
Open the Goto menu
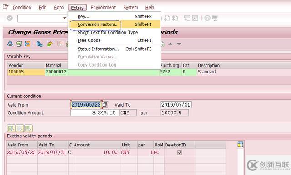(x=59, y=8)
